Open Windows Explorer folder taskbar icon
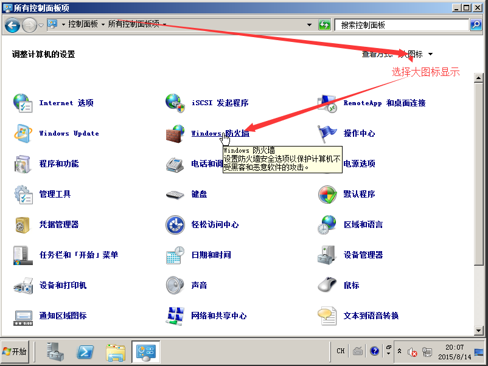 point(116,351)
